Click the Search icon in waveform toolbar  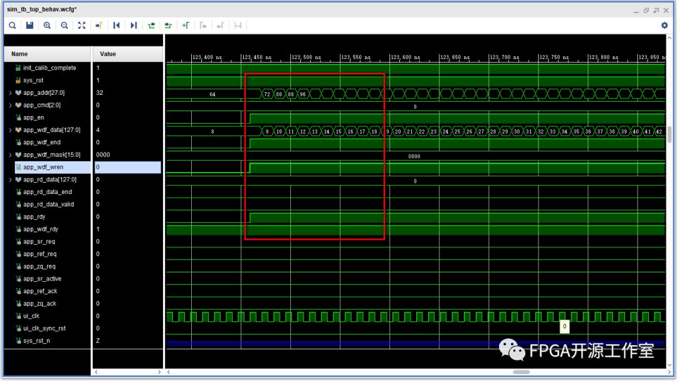click(12, 25)
